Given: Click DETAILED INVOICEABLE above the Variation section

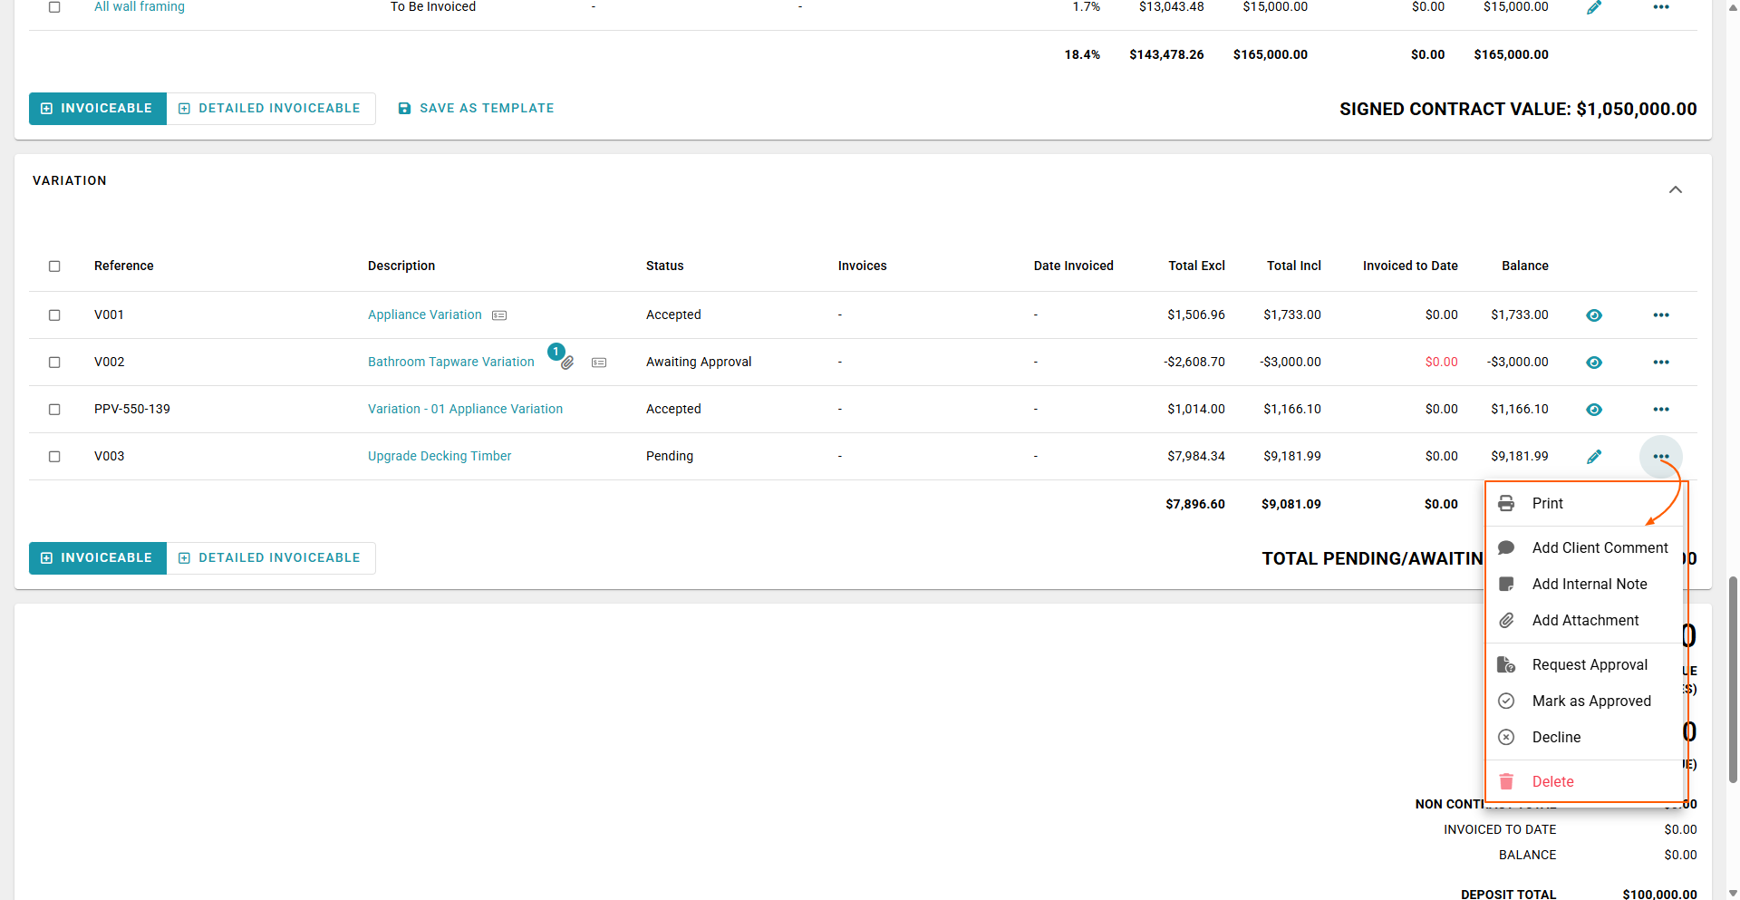Looking at the screenshot, I should point(271,109).
